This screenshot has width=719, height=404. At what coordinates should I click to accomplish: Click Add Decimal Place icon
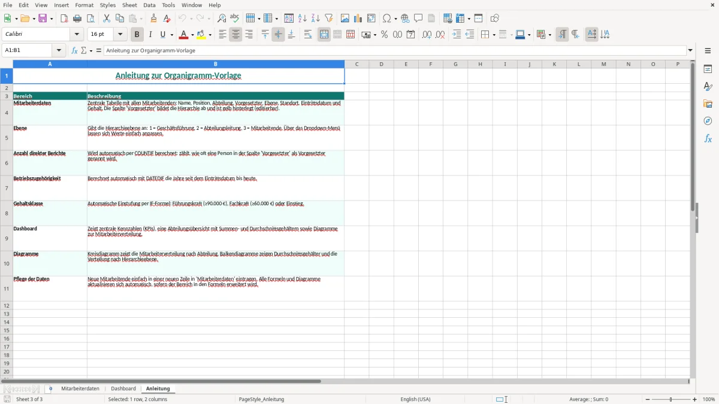pyautogui.click(x=427, y=35)
